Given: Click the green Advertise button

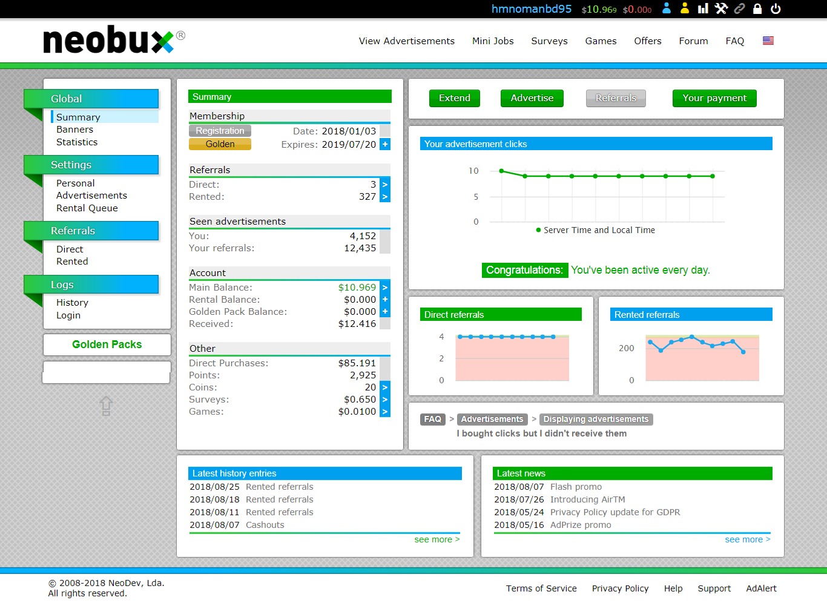Looking at the screenshot, I should (532, 98).
